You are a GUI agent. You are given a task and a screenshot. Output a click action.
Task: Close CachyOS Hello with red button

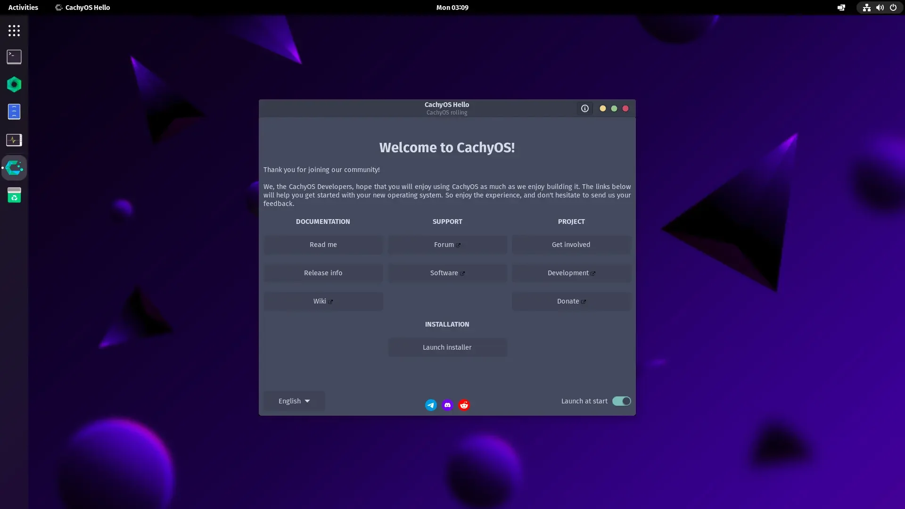pyautogui.click(x=625, y=108)
